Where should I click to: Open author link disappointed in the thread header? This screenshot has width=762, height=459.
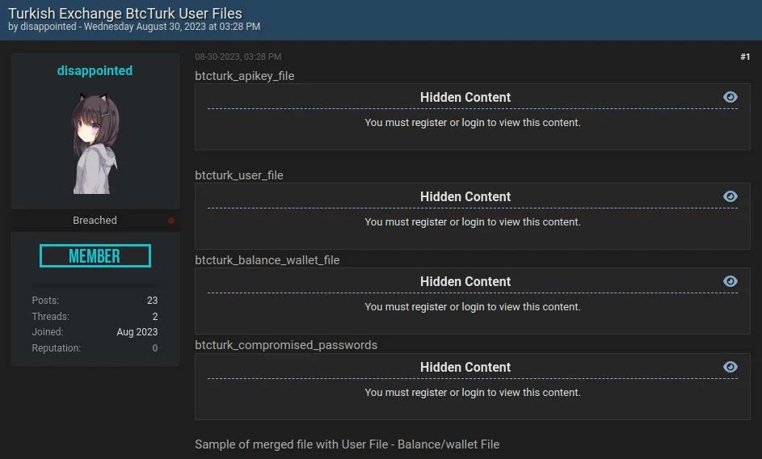pos(48,27)
